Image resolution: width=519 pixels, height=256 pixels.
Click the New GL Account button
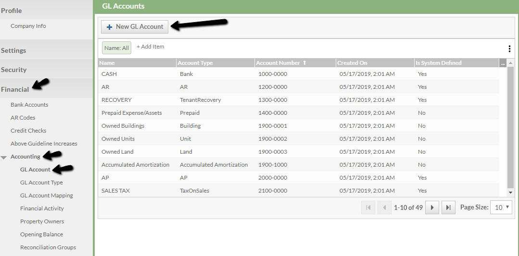[135, 27]
